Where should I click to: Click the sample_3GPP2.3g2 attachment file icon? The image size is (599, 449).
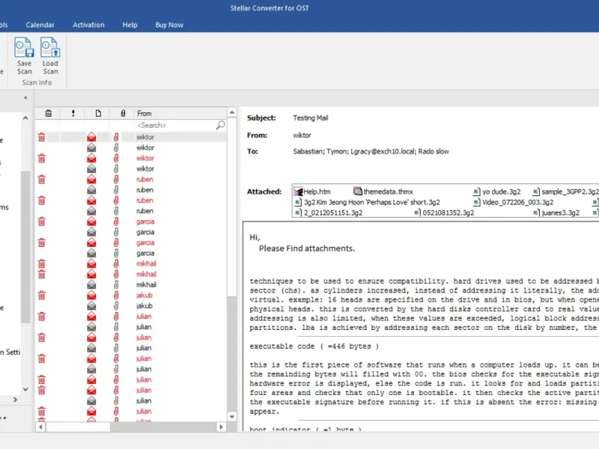pos(536,192)
